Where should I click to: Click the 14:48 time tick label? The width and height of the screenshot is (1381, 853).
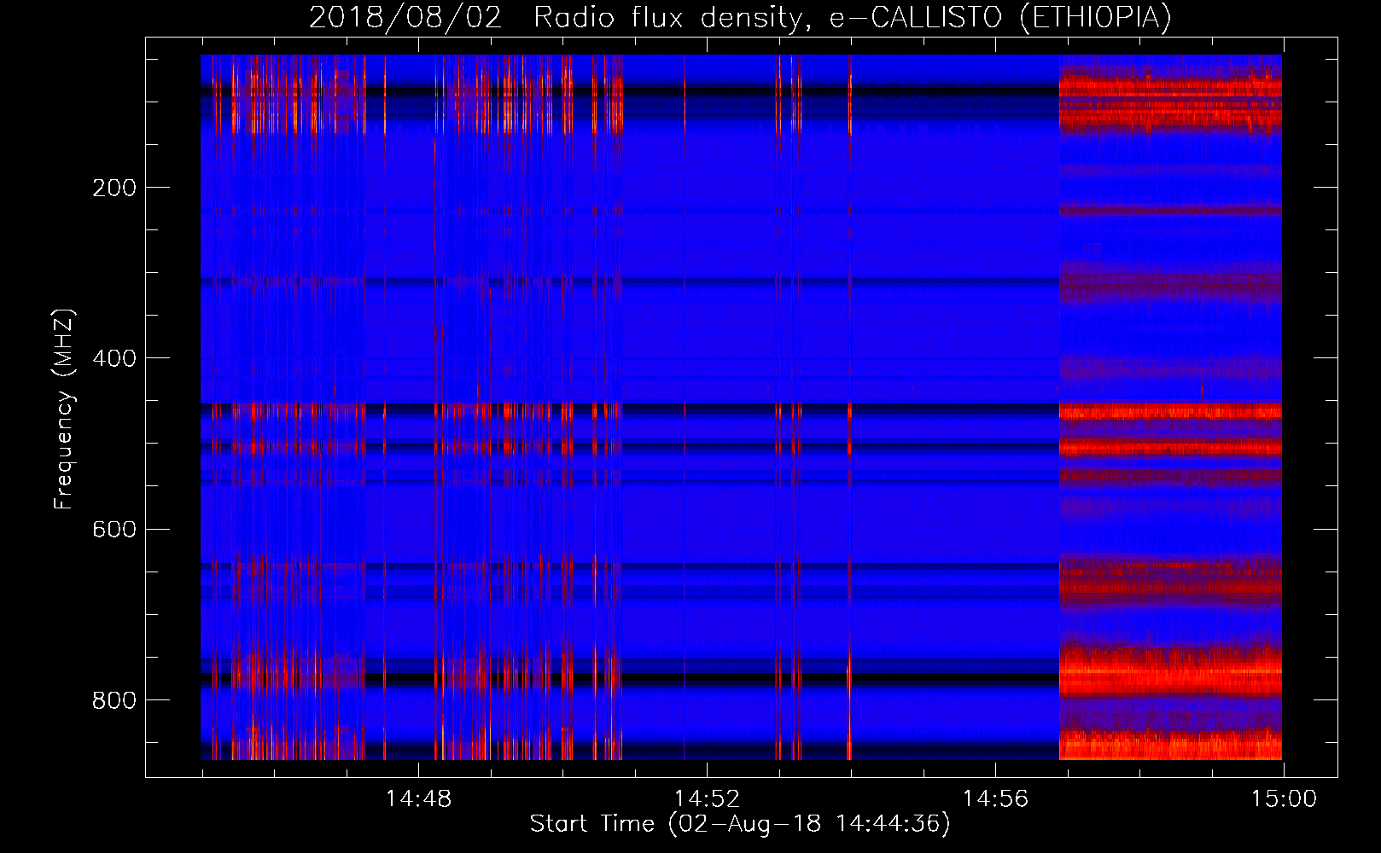(418, 799)
